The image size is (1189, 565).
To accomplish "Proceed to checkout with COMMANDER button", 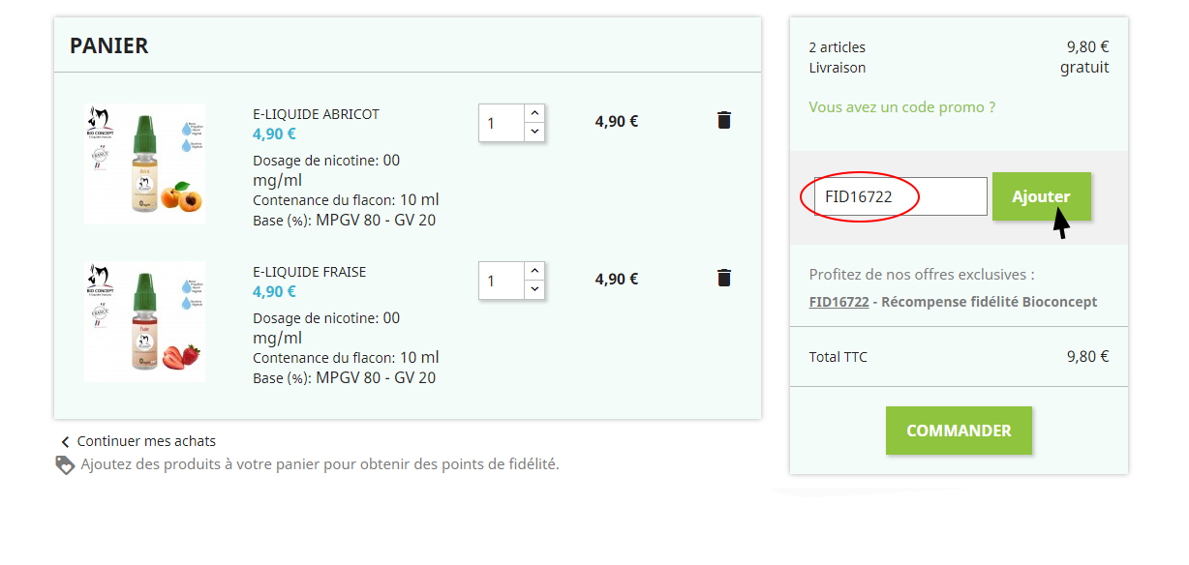I will pyautogui.click(x=959, y=431).
